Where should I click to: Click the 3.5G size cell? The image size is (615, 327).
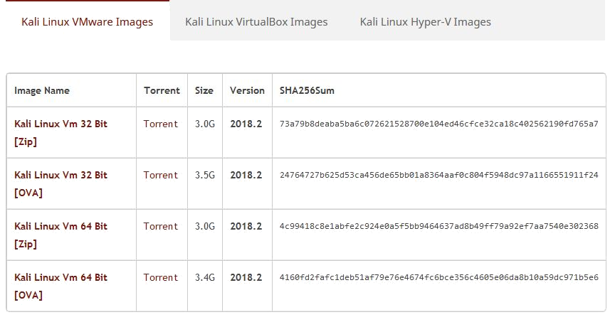205,176
